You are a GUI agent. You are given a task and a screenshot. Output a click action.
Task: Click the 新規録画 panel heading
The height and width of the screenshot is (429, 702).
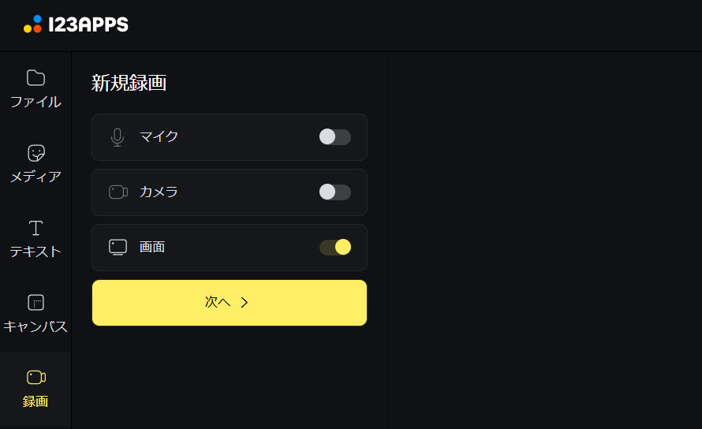pos(129,84)
